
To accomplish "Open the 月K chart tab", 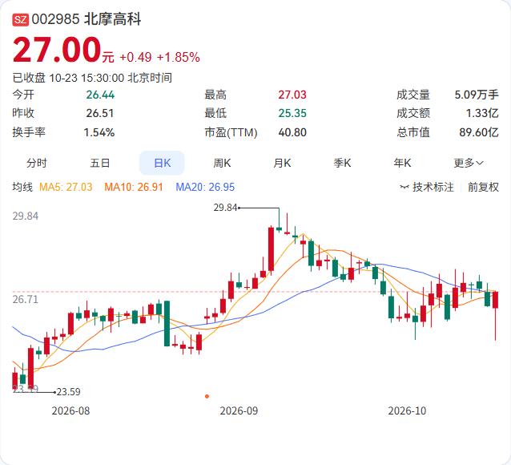I will [x=282, y=163].
